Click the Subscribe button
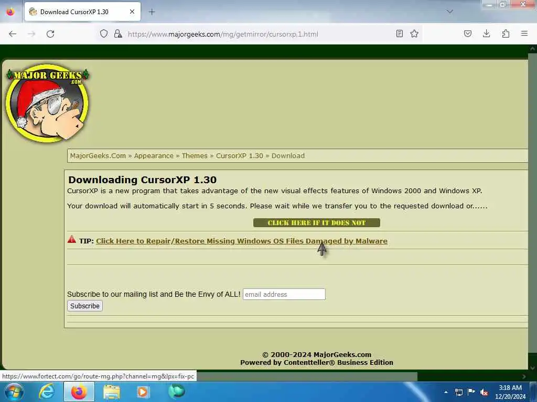Image resolution: width=537 pixels, height=402 pixels. pyautogui.click(x=85, y=306)
